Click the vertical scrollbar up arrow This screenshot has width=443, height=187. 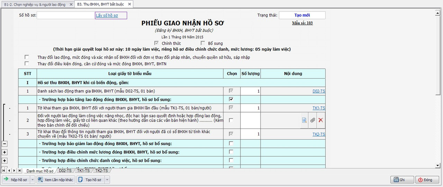click(x=437, y=14)
